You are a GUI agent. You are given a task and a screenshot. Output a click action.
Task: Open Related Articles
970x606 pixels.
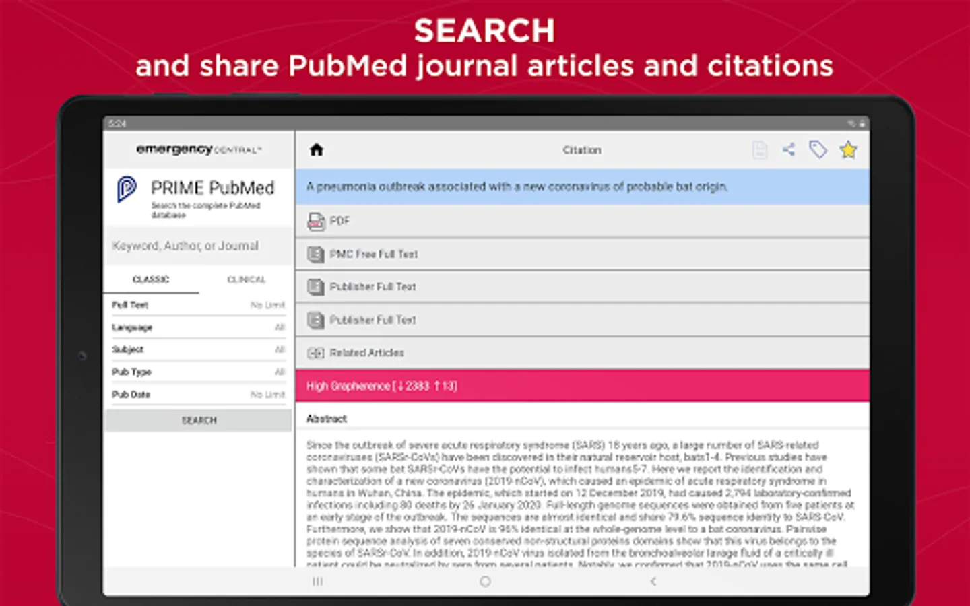[x=582, y=353]
